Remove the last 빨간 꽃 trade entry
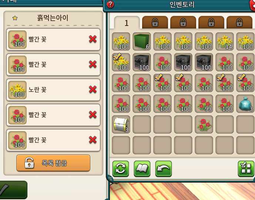 tap(93, 140)
